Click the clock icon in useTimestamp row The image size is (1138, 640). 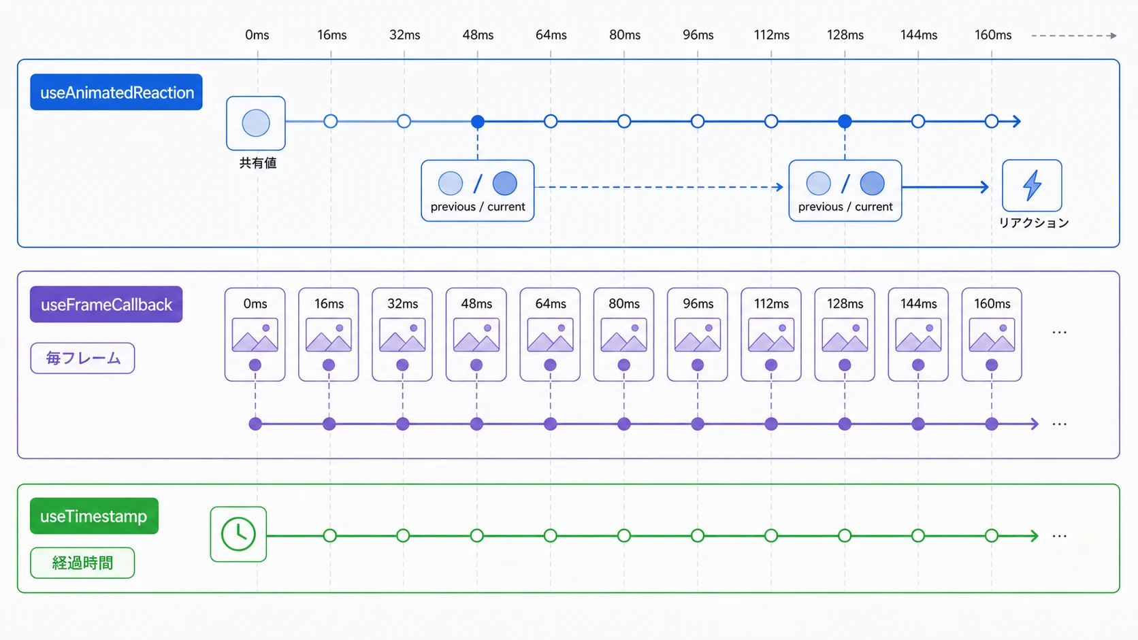(238, 534)
